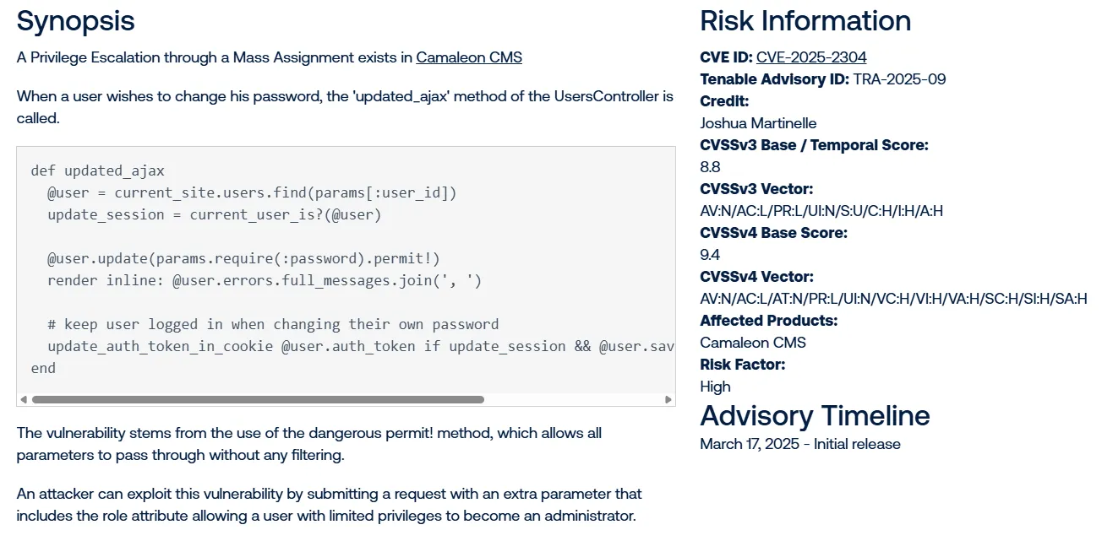Click the Risk Factor value High

(716, 387)
